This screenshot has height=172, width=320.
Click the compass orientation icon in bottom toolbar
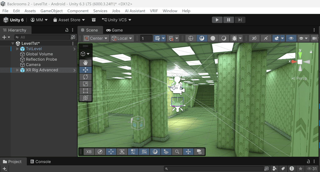tap(100, 152)
